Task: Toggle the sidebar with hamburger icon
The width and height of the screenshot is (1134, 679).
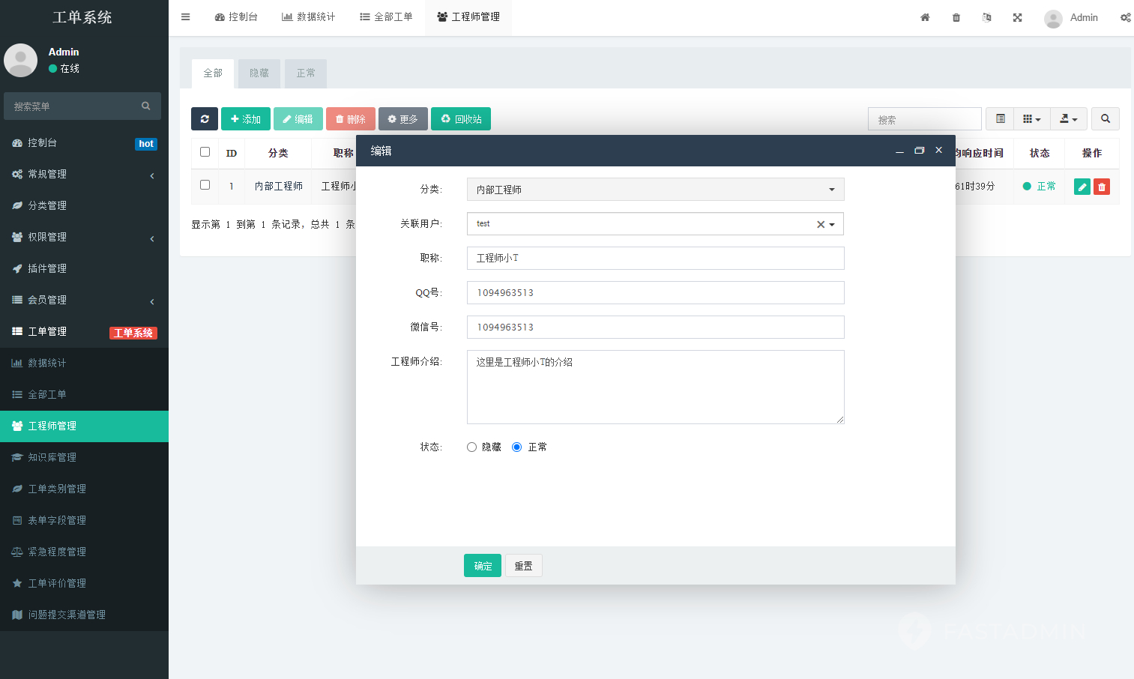Action: 185,17
